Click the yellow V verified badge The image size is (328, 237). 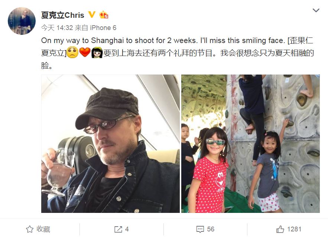92,14
